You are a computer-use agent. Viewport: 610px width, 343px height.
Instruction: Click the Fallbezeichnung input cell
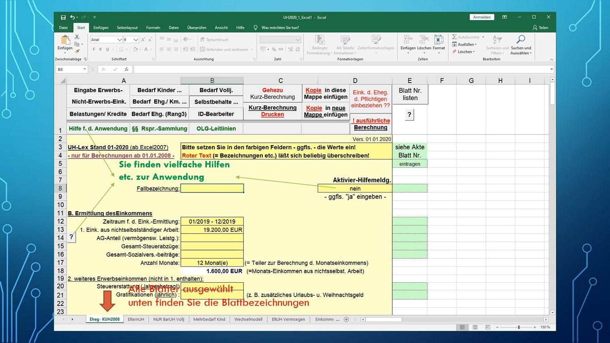[x=212, y=188]
